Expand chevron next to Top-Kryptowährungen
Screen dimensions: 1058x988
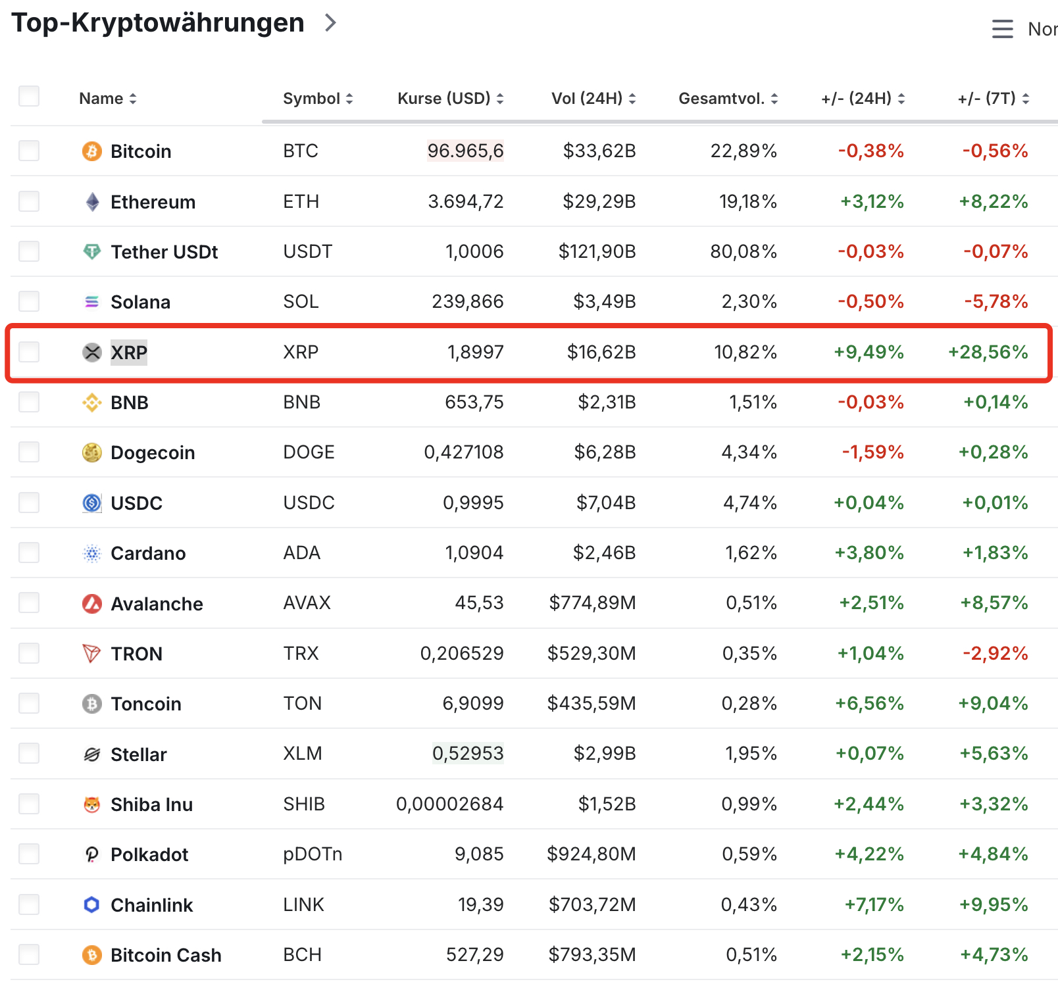pyautogui.click(x=331, y=23)
